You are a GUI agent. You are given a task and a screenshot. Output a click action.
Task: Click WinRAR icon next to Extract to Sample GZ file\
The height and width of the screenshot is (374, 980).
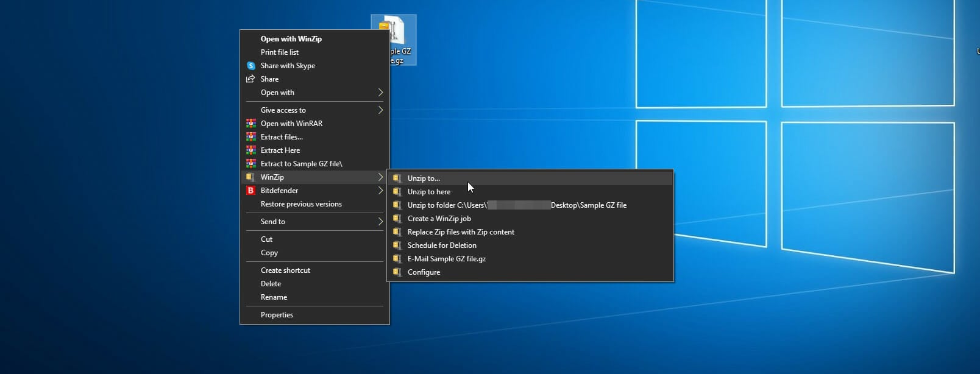click(x=250, y=163)
